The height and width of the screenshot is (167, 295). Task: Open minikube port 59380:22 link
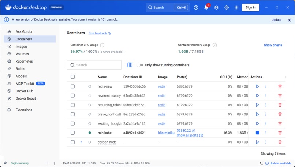click(186, 131)
